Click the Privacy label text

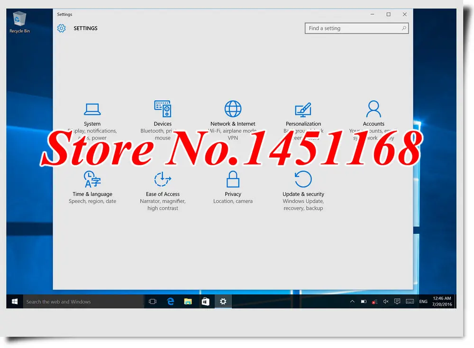(x=233, y=194)
